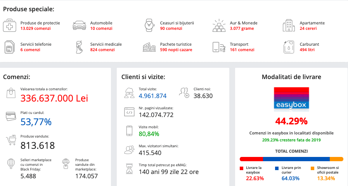The width and height of the screenshot is (348, 186).
Task: Click the gold bars icon for Aur & Monede
Action: (x=219, y=26)
